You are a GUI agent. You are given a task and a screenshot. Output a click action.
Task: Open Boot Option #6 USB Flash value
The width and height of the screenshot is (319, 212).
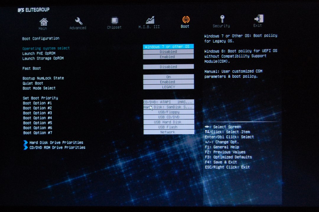pyautogui.click(x=169, y=127)
